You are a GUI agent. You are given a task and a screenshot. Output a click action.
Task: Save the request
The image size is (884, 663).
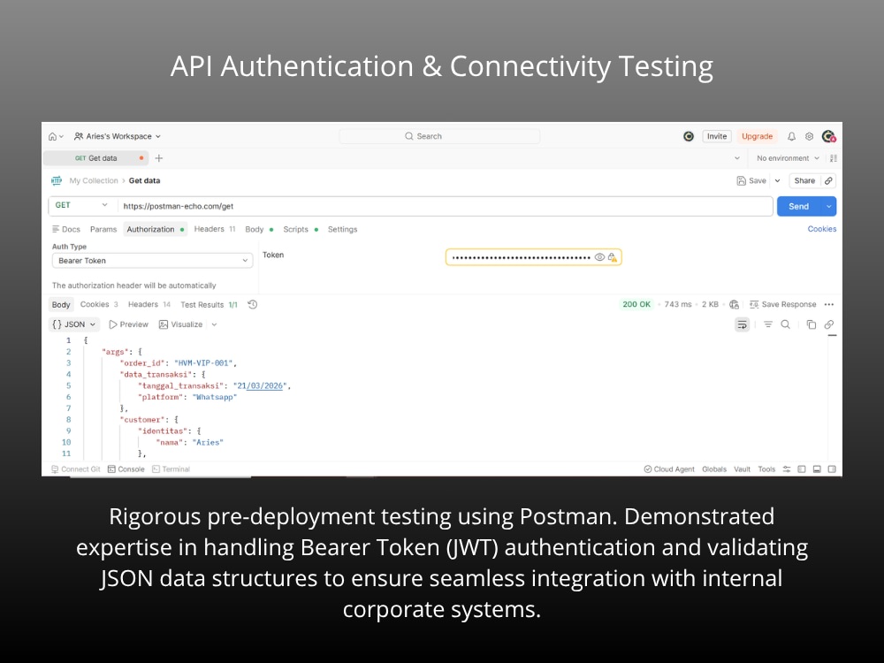click(751, 181)
